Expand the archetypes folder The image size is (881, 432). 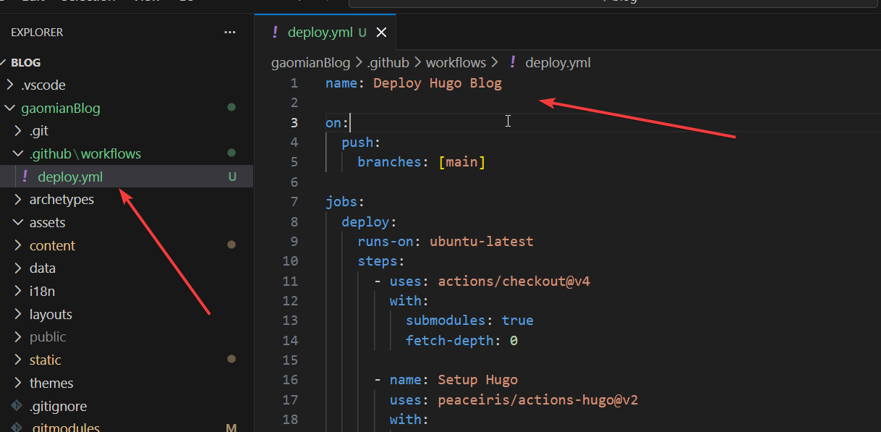pyautogui.click(x=18, y=200)
